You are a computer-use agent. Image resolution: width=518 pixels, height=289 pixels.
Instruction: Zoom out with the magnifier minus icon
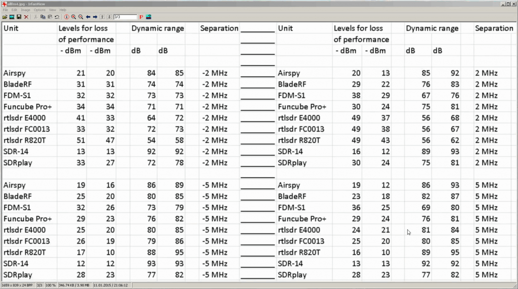pyautogui.click(x=80, y=17)
